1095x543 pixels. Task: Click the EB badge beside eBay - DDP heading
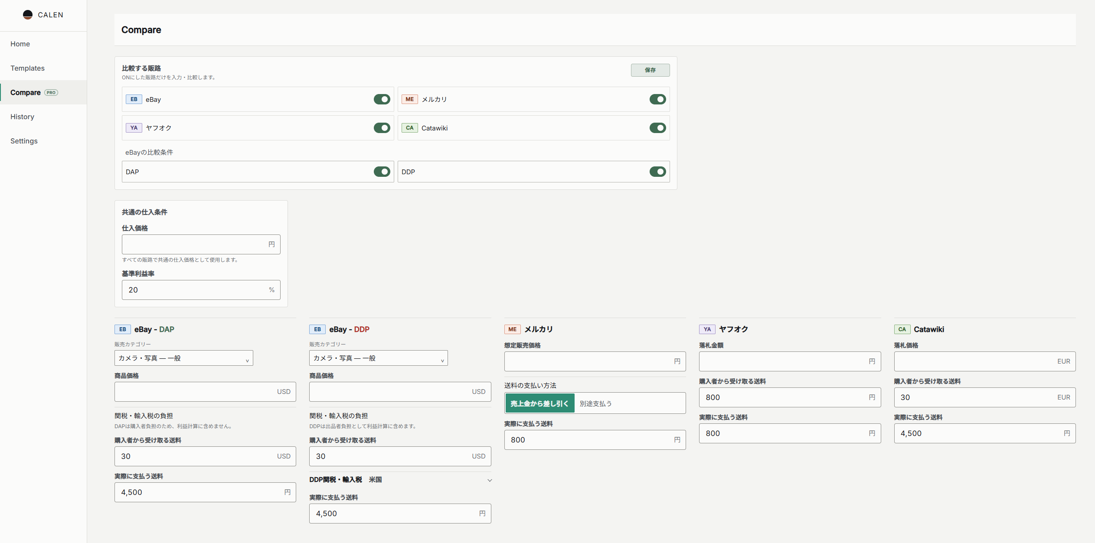317,329
